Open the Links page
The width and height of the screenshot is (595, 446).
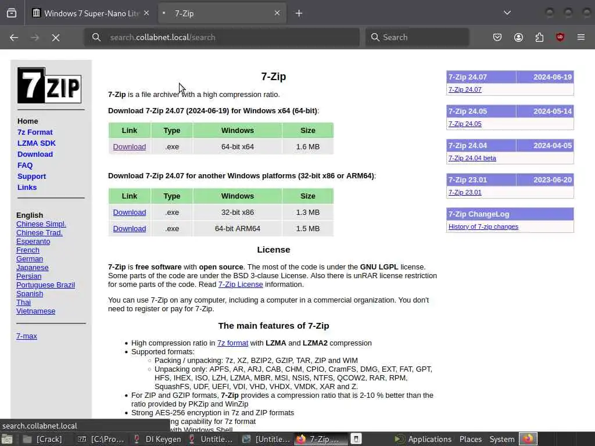click(27, 187)
